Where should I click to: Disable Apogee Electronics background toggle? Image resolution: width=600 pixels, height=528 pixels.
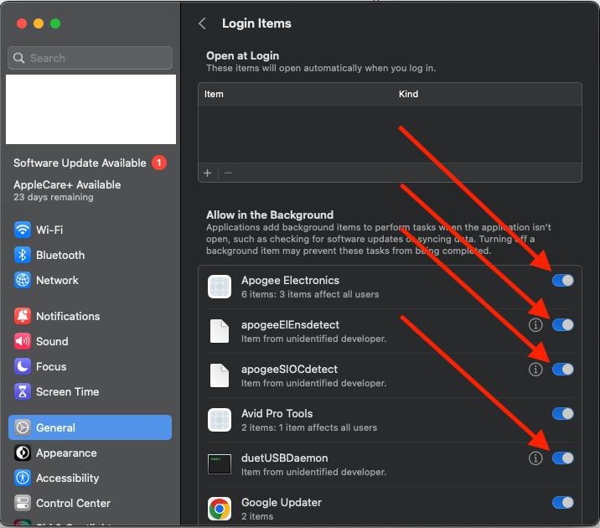[x=562, y=281]
